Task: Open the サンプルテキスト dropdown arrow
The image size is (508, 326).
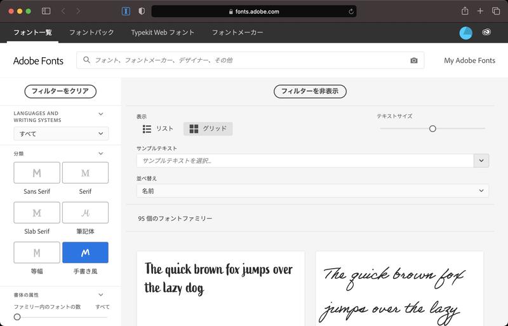Action: click(481, 161)
